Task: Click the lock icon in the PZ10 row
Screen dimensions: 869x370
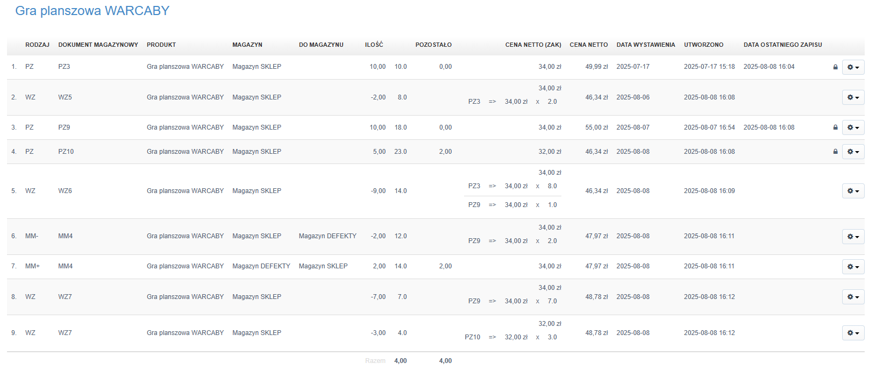Action: coord(835,152)
